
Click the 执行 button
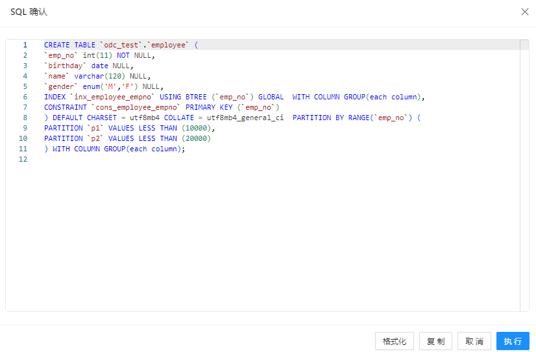513,341
